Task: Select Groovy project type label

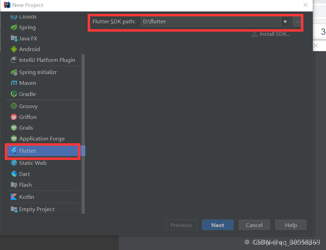Action: [28, 106]
